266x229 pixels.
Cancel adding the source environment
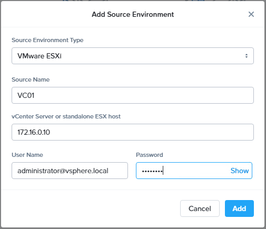[200, 208]
